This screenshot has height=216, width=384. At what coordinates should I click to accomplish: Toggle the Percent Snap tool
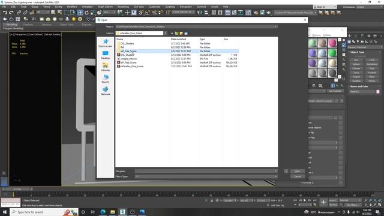point(154,13)
